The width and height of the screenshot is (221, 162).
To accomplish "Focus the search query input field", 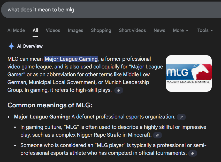I will (x=103, y=10).
